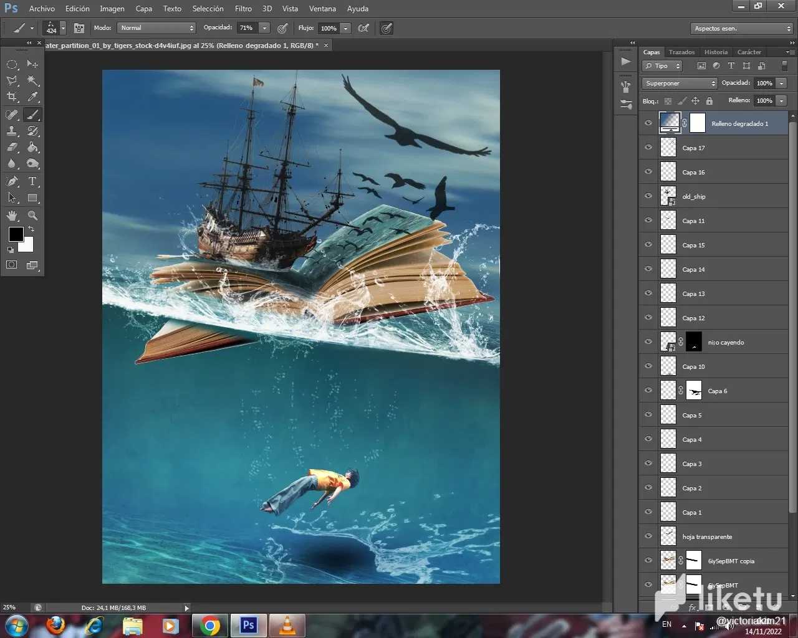Select the Elliptical Marquee tool
The height and width of the screenshot is (638, 798).
12,64
